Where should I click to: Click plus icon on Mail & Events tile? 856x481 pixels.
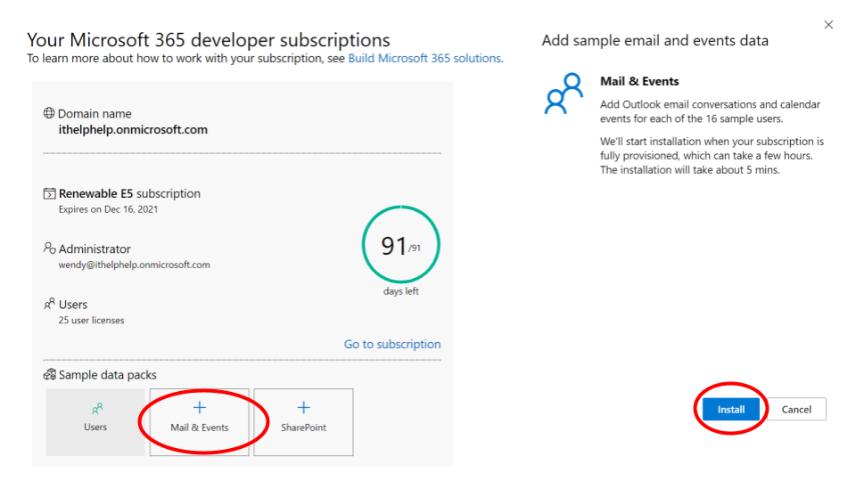click(200, 407)
